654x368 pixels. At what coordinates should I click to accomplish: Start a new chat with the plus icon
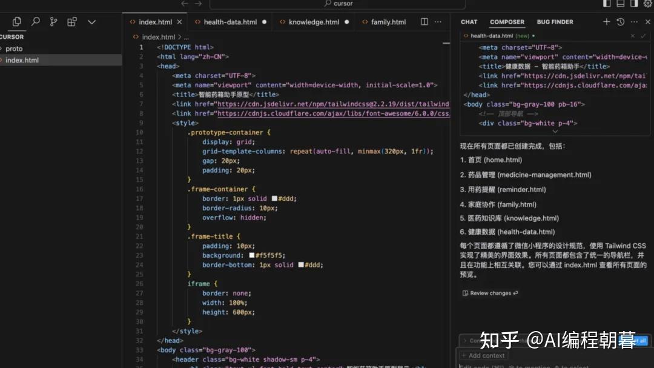pyautogui.click(x=606, y=22)
